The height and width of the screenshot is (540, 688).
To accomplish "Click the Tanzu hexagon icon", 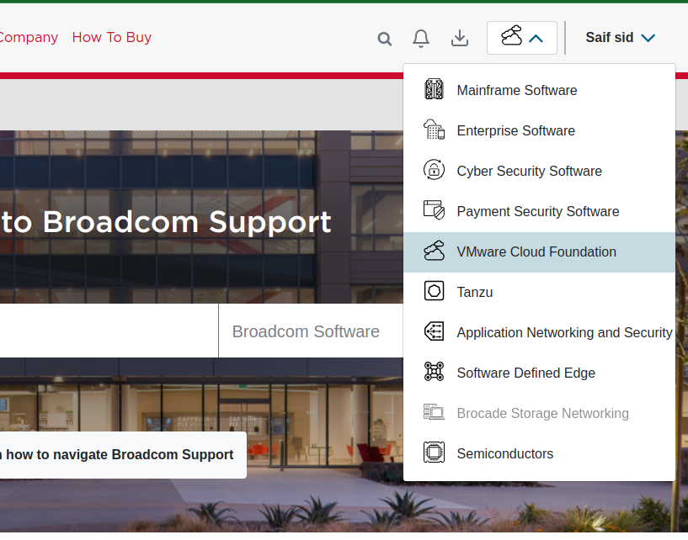I will [434, 291].
